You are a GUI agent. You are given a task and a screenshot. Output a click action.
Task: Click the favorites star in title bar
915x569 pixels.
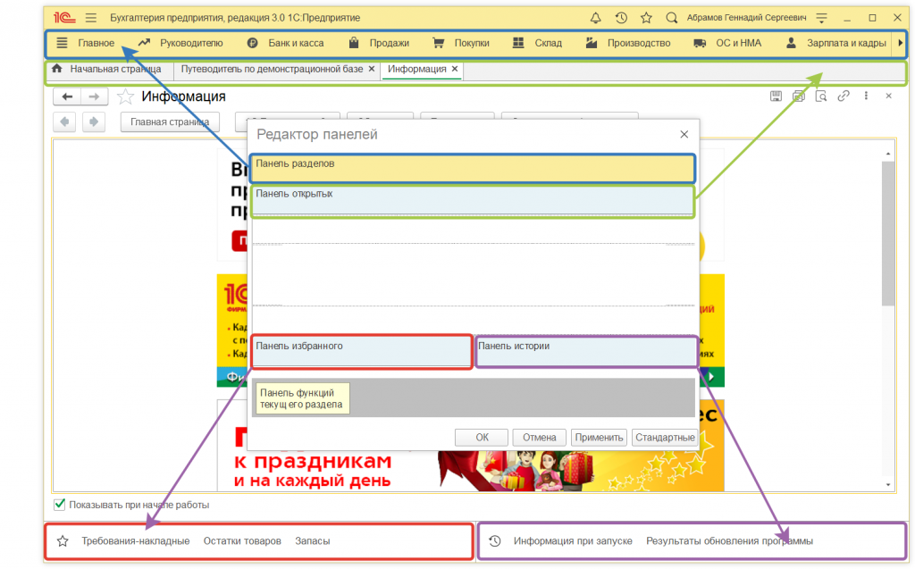[x=646, y=18]
